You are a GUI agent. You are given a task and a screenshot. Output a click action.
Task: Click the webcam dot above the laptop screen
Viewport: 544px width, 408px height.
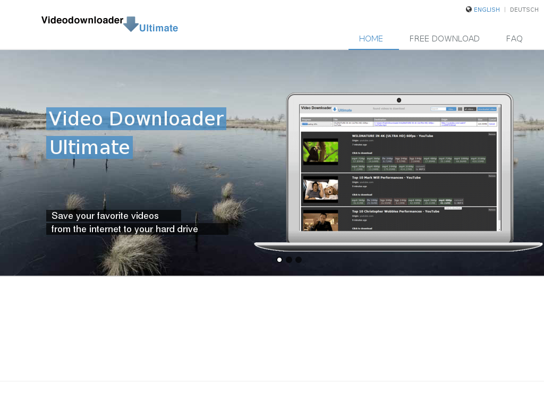click(399, 100)
